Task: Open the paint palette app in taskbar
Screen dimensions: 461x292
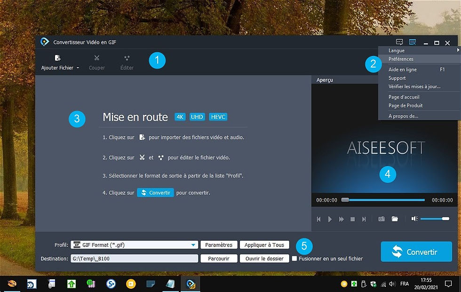Action: [12, 284]
